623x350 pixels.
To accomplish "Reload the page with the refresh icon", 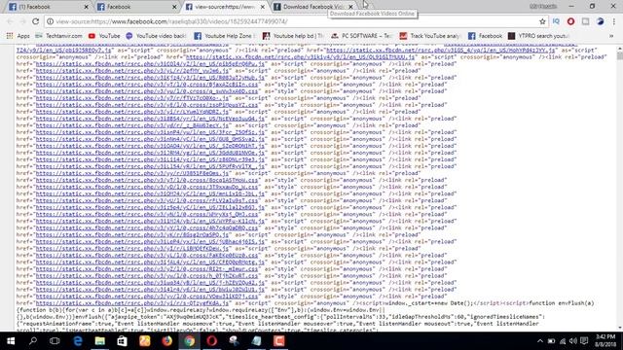I will 36,21.
